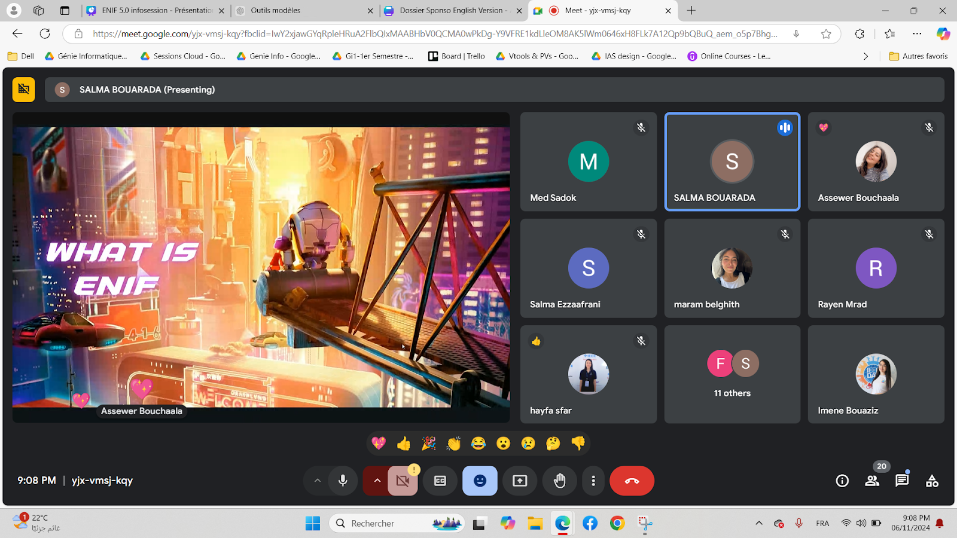Open the Windows Start menu
The width and height of the screenshot is (957, 538).
pyautogui.click(x=313, y=524)
